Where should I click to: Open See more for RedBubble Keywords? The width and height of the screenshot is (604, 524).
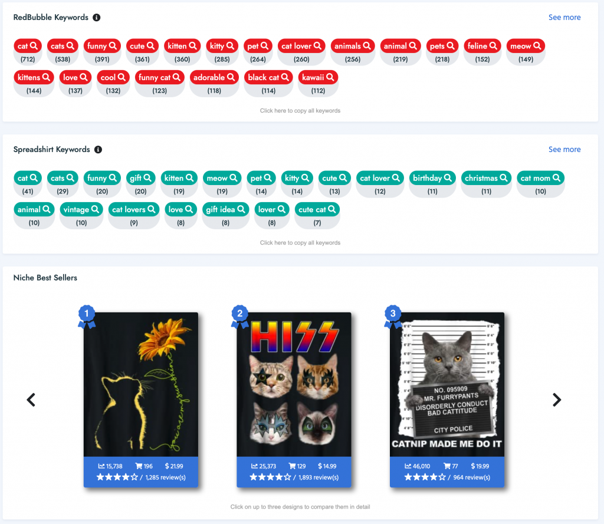(x=564, y=17)
